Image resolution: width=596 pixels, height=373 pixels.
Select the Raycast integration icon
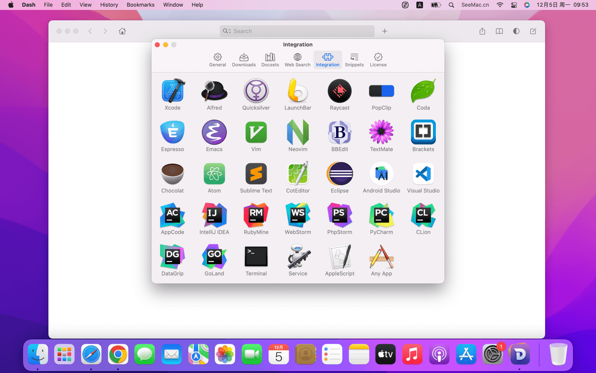point(340,91)
